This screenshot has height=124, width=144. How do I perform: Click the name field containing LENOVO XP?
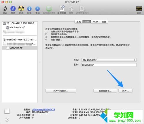click(109, 65)
